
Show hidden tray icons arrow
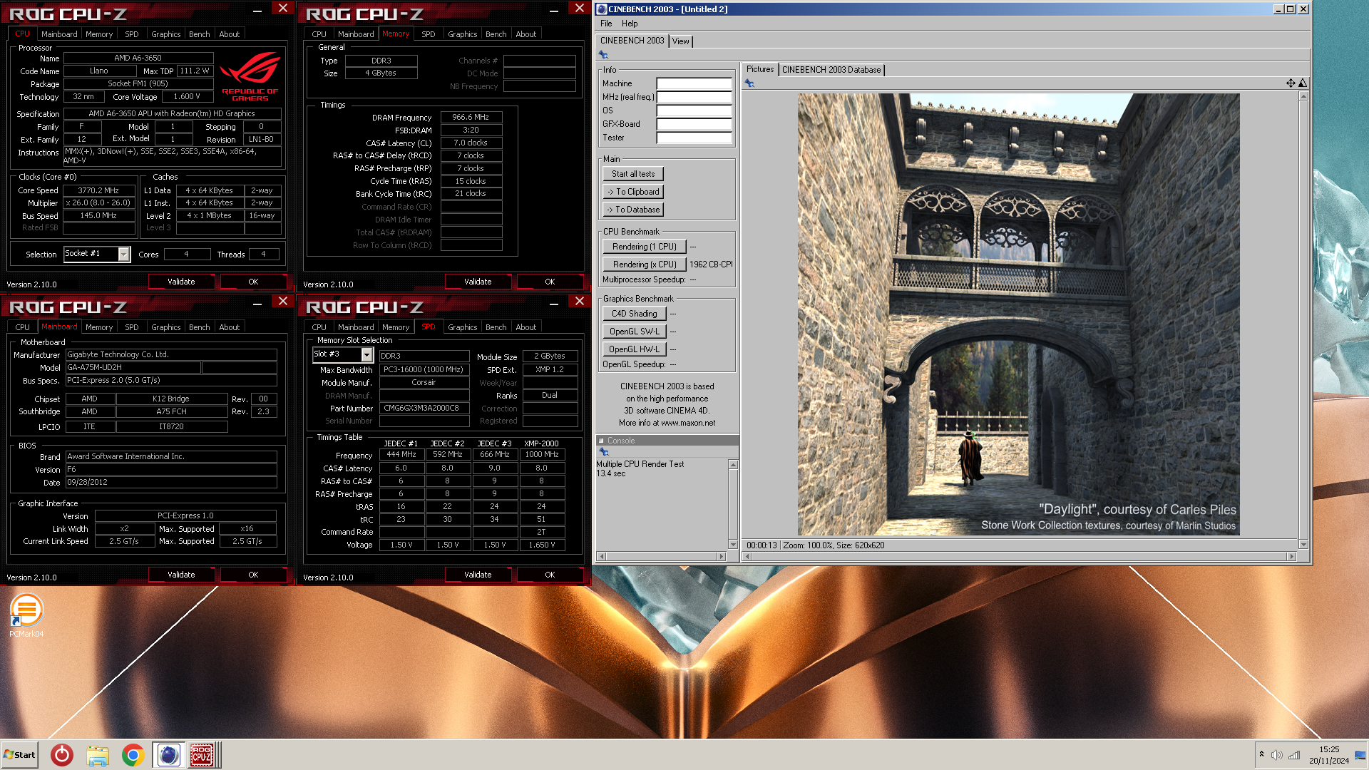point(1261,754)
